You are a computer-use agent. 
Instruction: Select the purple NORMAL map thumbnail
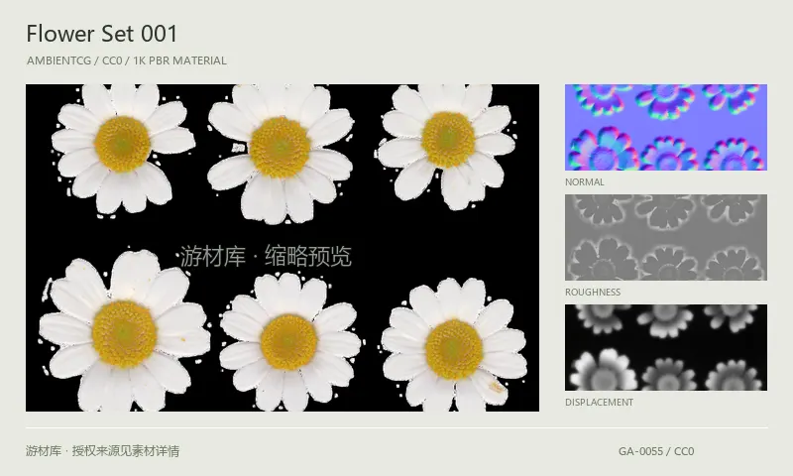[665, 127]
